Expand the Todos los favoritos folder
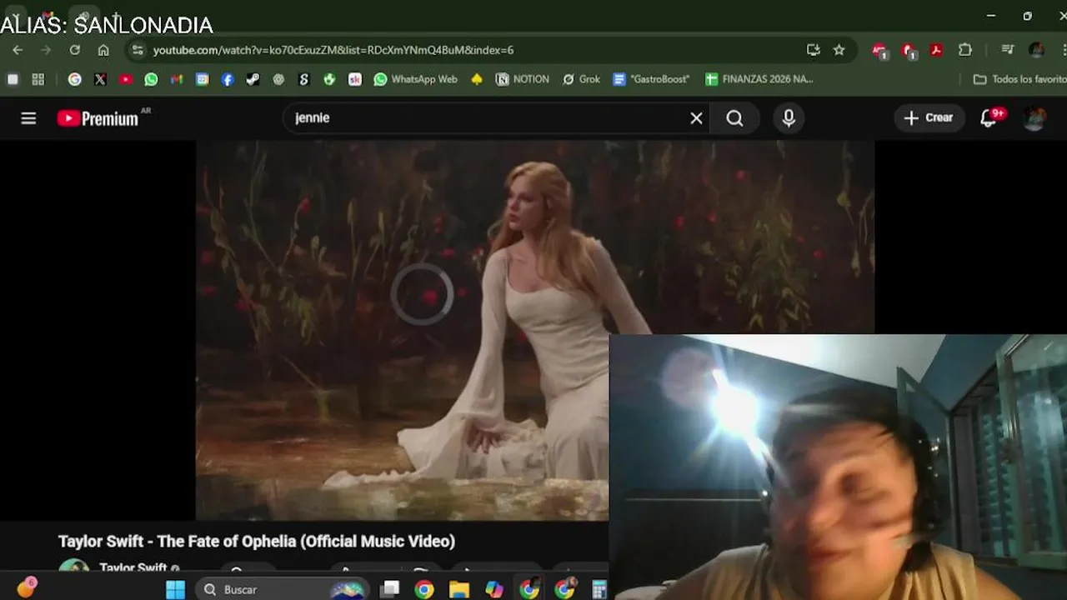Image resolution: width=1067 pixels, height=600 pixels. pyautogui.click(x=1019, y=79)
